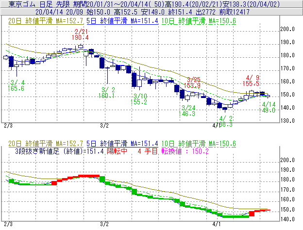Click the 140.0 axis label in lower chart

pyautogui.click(x=288, y=219)
